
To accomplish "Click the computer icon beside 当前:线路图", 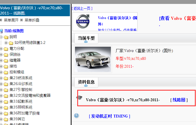I will (x=1, y=31).
